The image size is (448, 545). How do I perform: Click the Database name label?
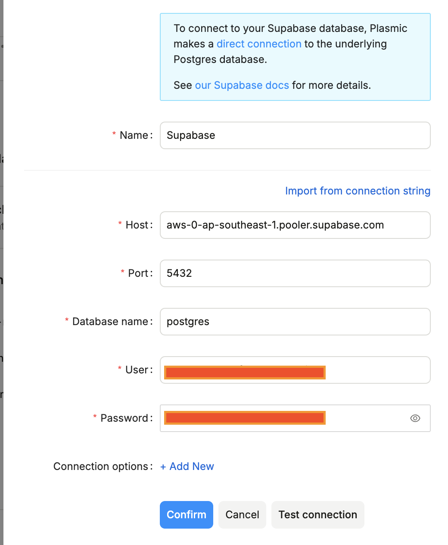[110, 322]
